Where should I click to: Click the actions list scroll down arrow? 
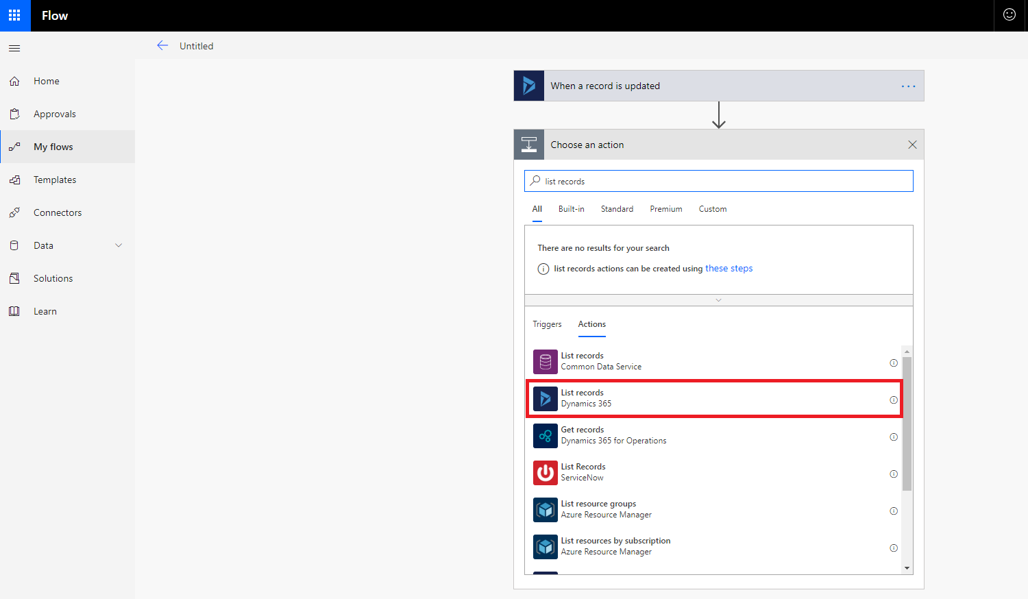[907, 568]
